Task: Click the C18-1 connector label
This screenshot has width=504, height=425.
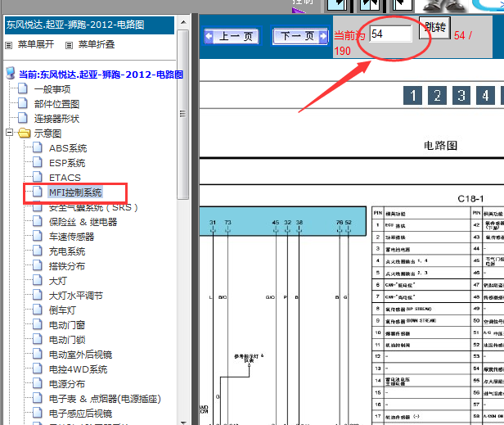Action: [470, 199]
